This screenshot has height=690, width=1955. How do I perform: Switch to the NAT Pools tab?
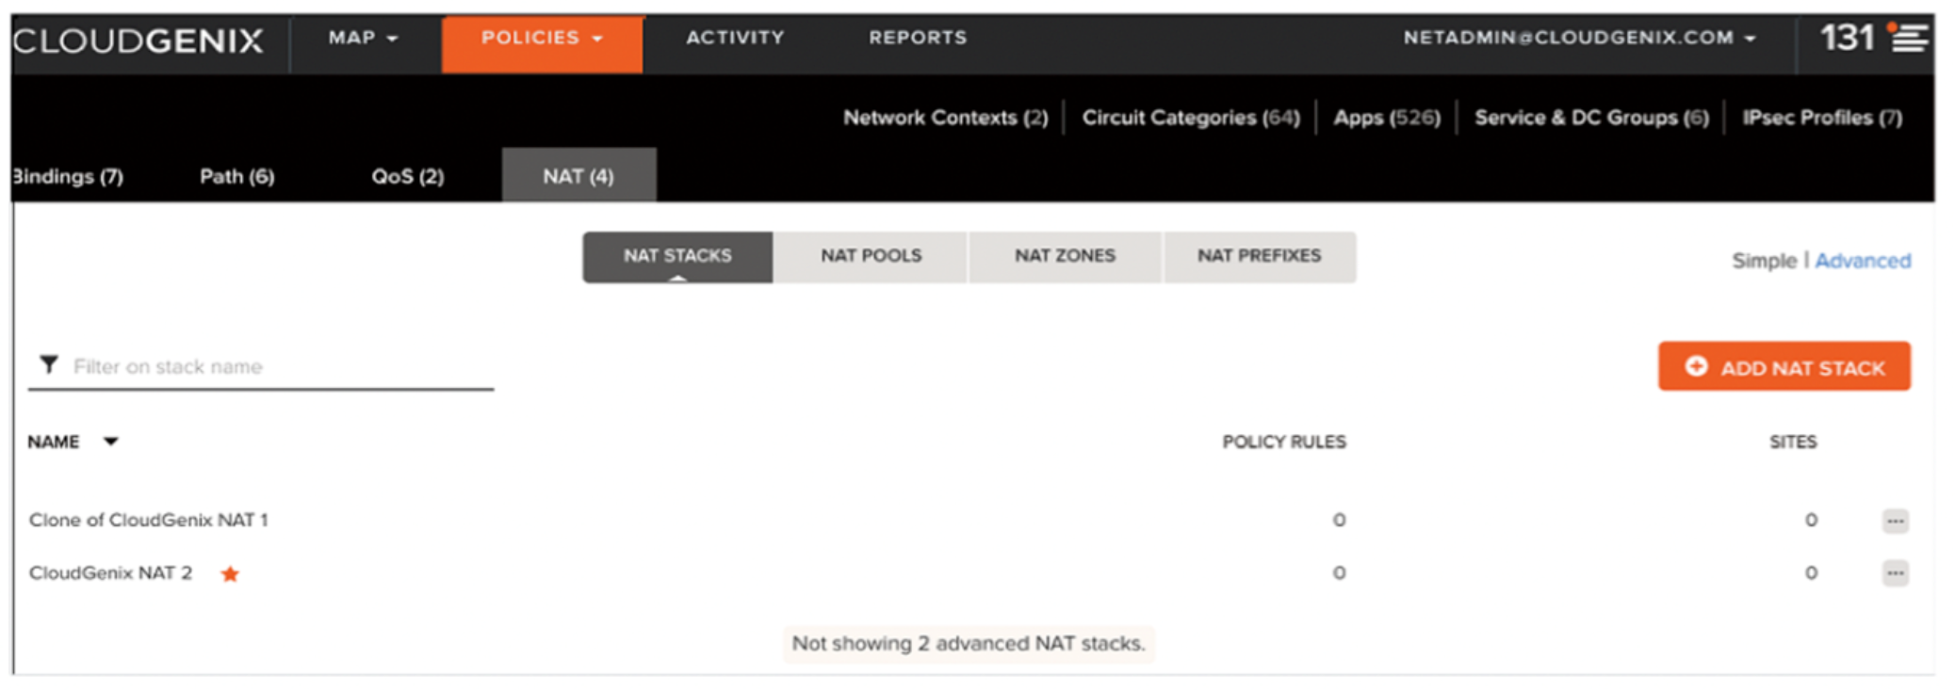point(871,256)
